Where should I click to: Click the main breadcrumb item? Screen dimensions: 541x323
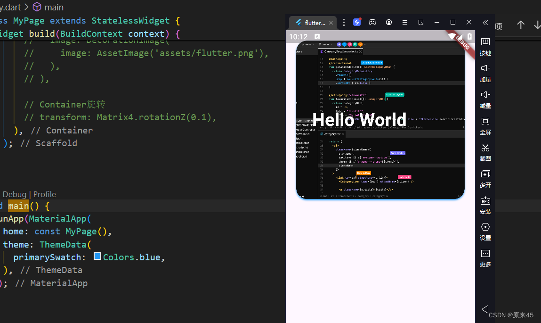click(x=54, y=7)
